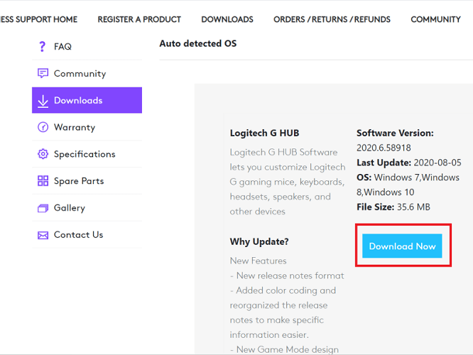Click the Software Version label
Image resolution: width=473 pixels, height=355 pixels.
[x=395, y=133]
